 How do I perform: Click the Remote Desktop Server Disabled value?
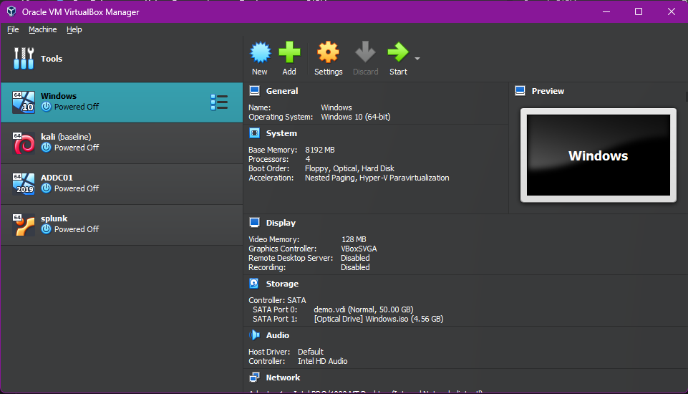click(x=355, y=258)
